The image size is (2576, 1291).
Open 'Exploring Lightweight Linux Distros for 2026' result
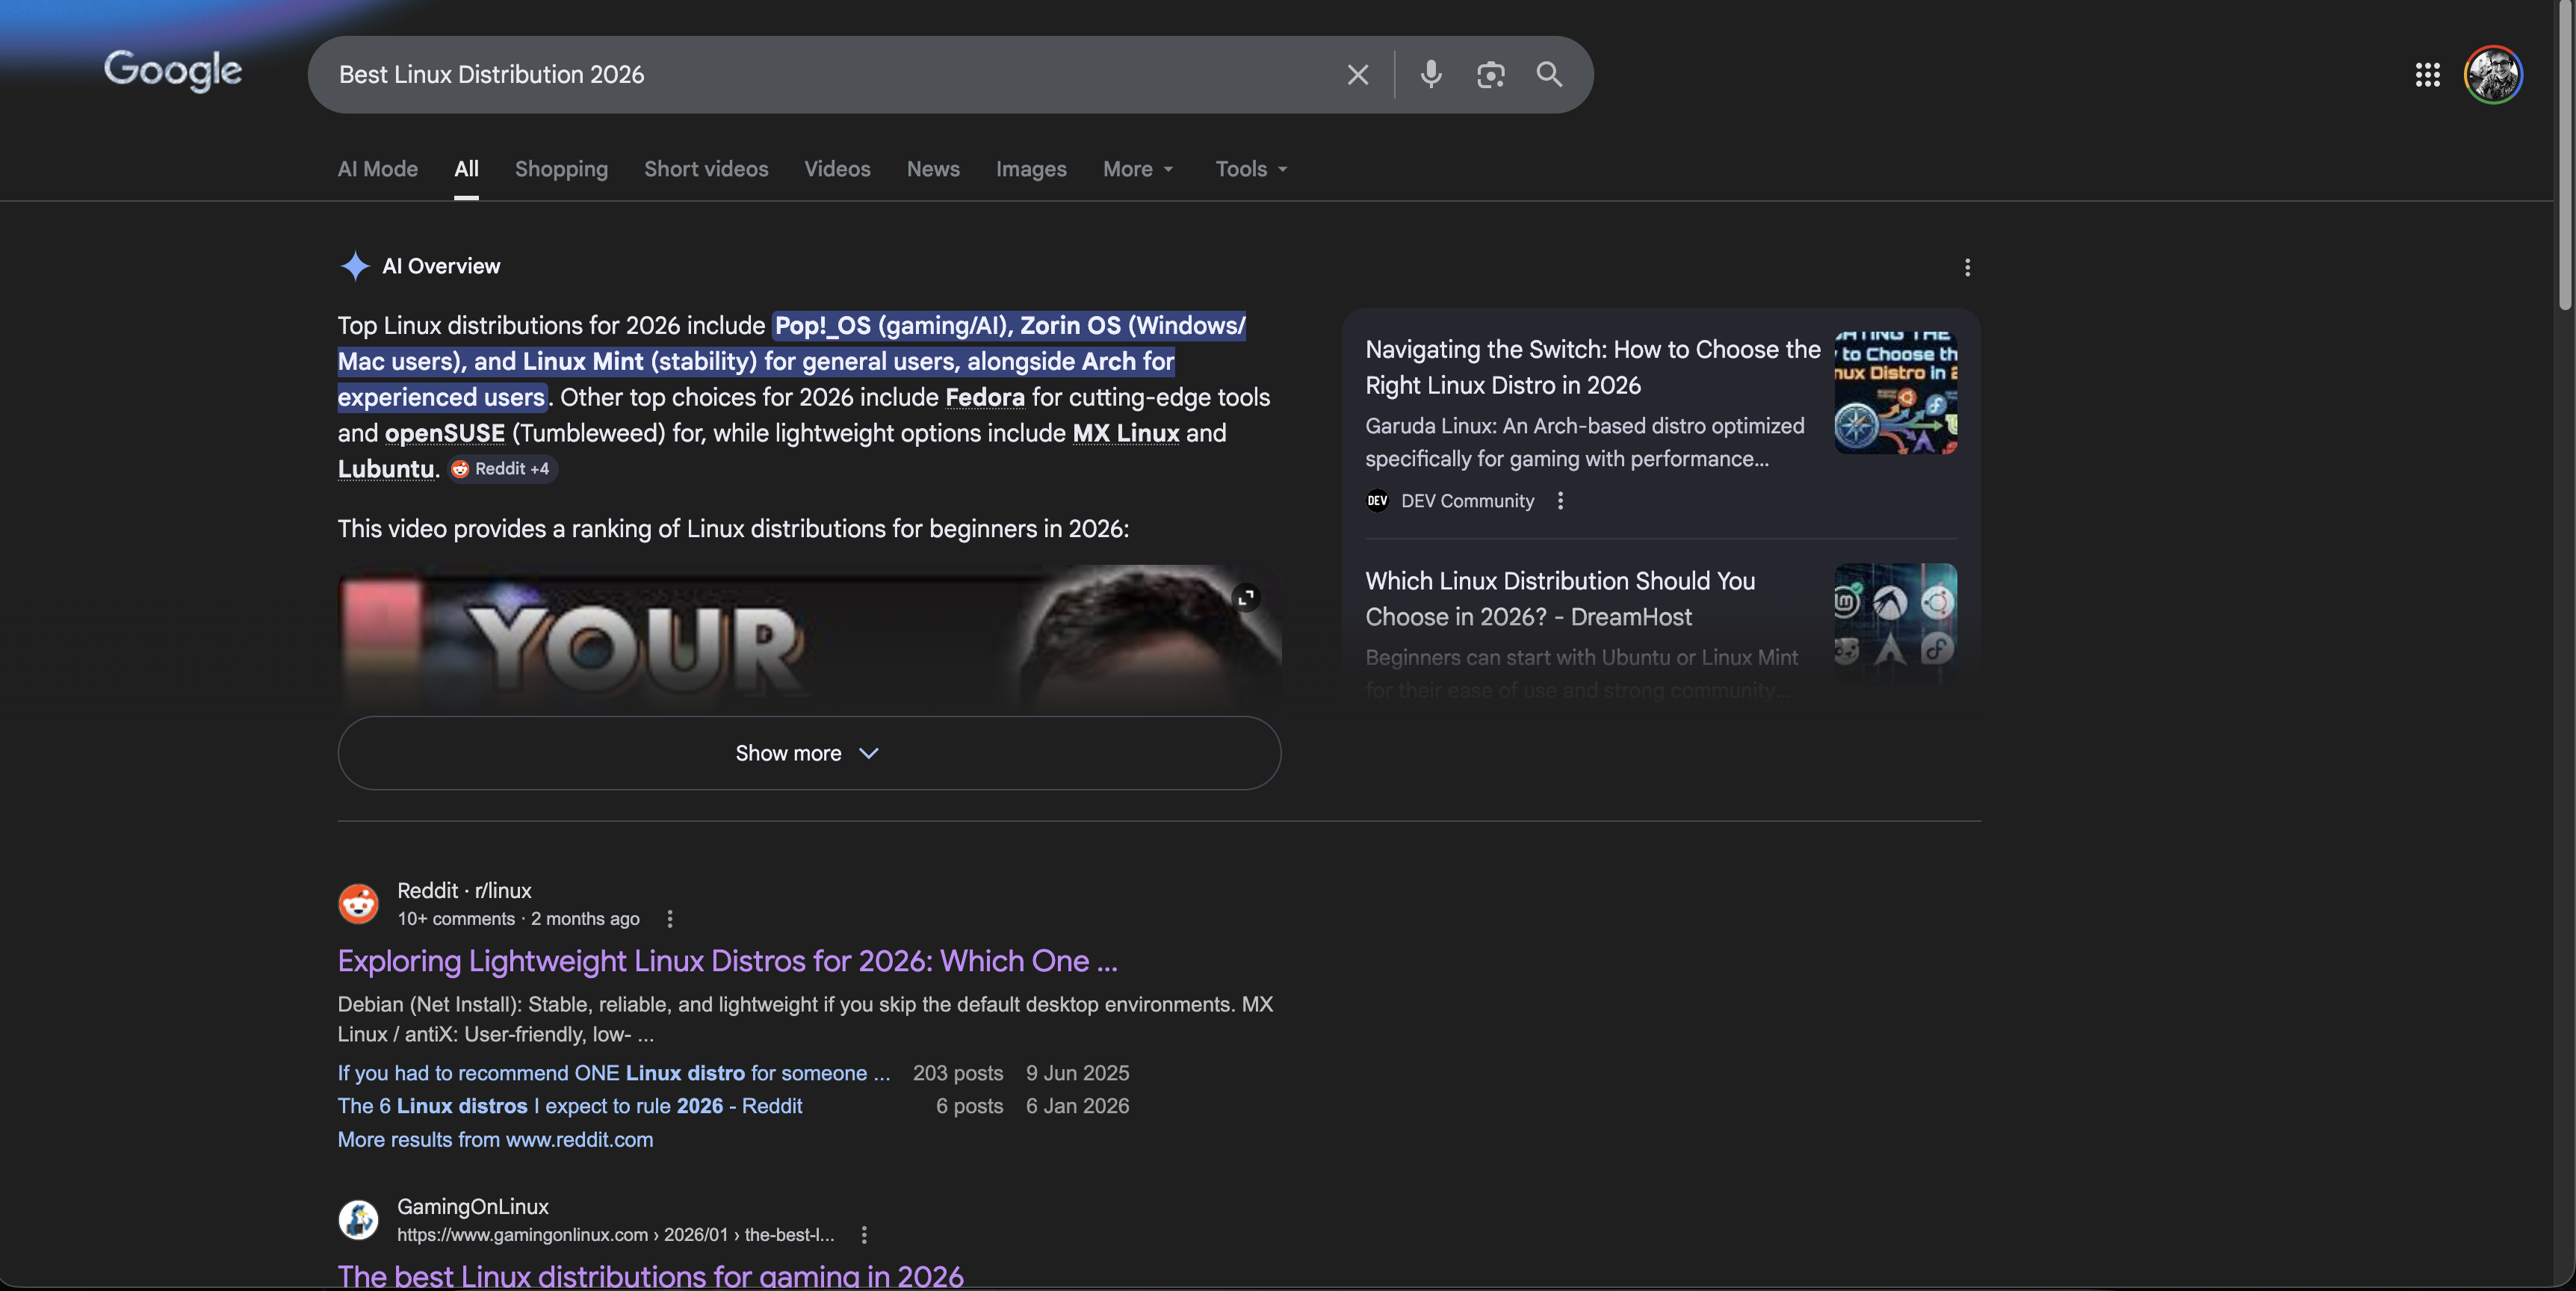click(x=727, y=961)
